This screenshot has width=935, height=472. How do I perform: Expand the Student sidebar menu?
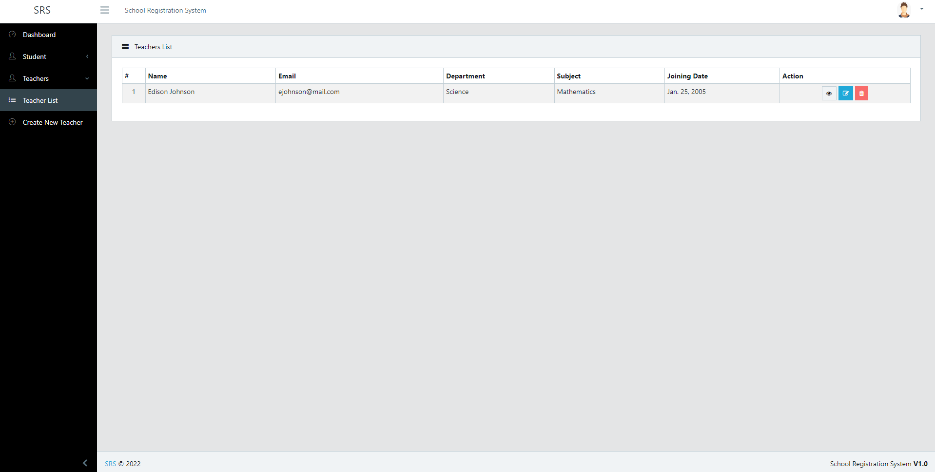48,57
